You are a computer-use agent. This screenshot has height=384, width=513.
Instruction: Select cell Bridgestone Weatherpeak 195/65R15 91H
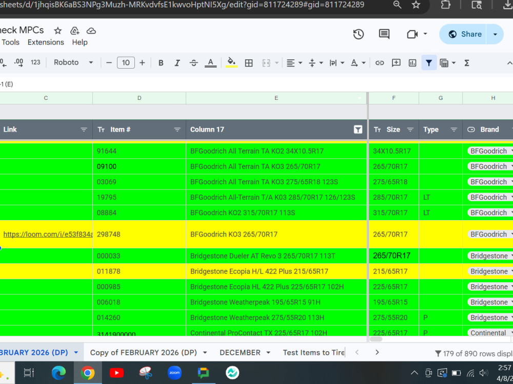coord(277,302)
